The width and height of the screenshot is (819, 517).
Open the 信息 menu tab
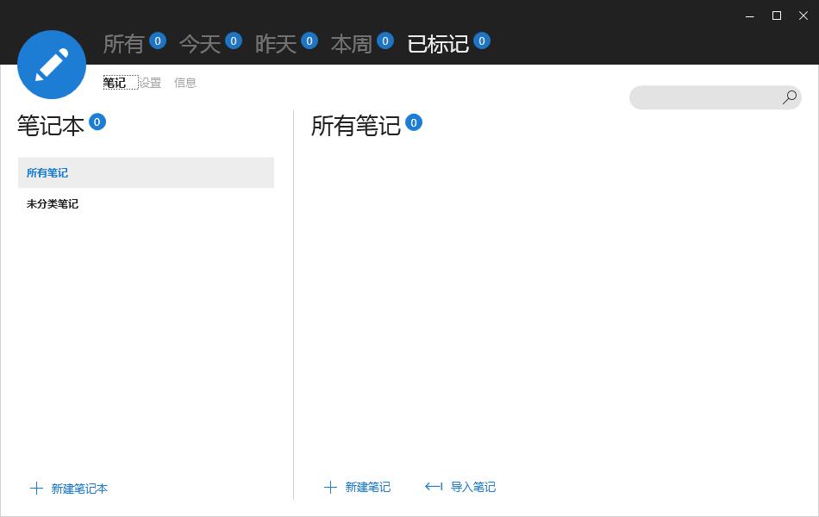(184, 83)
